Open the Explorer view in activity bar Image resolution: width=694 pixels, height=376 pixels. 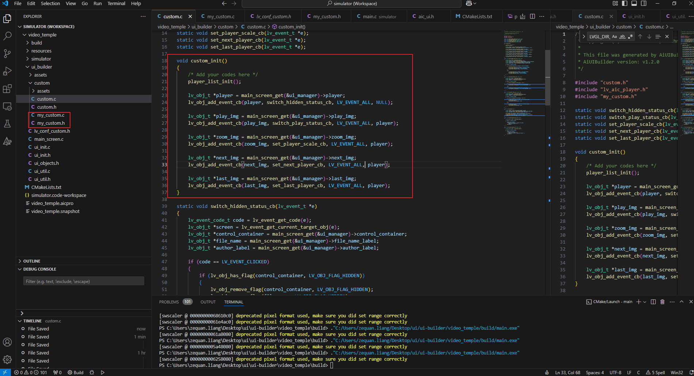click(x=7, y=19)
